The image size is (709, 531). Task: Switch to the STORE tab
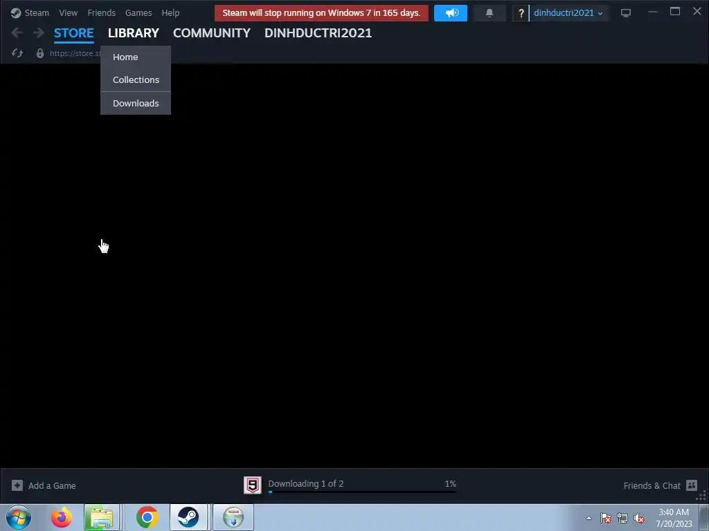click(73, 33)
